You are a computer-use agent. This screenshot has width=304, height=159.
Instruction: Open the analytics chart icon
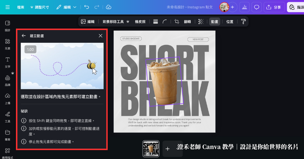click(244, 7)
